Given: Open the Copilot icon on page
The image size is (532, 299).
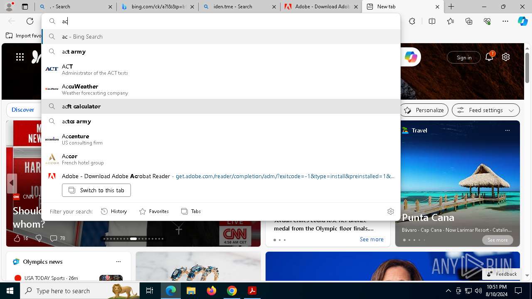Looking at the screenshot, I should (411, 57).
